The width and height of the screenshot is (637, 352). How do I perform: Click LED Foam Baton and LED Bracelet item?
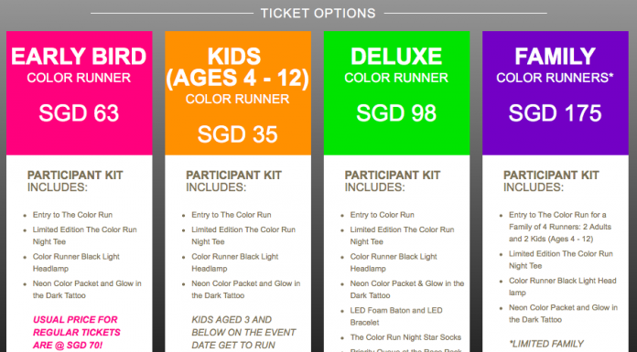pos(396,316)
